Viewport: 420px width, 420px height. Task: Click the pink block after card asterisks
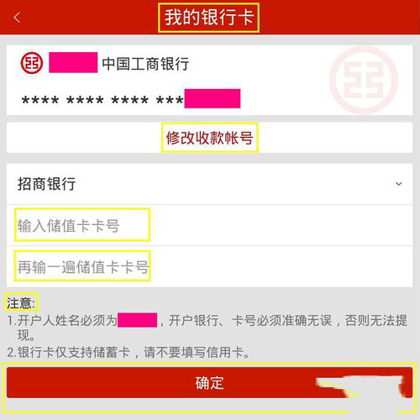(213, 98)
